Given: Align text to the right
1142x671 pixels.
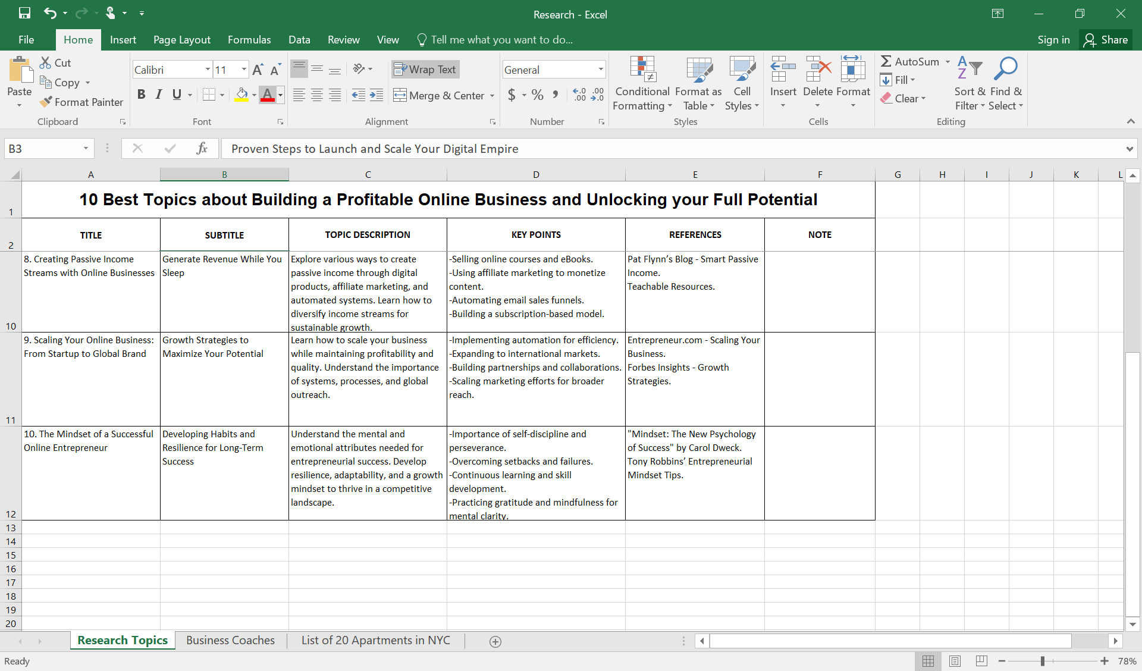Looking at the screenshot, I should coord(335,95).
